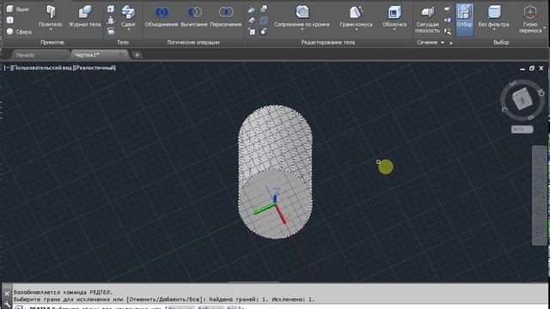Select the Грани конуса (Taper faces) tool
550x309 pixels.
coord(356,15)
